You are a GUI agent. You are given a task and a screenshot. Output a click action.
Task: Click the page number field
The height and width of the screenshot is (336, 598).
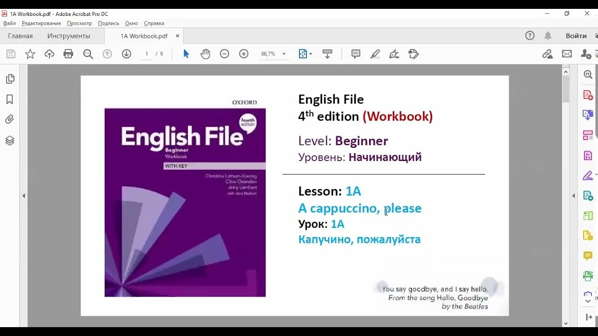(147, 54)
